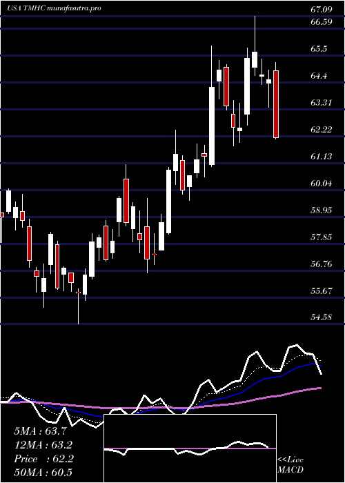The image size is (345, 483).
Task: Click the 'Price : 62.2' value
Action: pos(43,459)
